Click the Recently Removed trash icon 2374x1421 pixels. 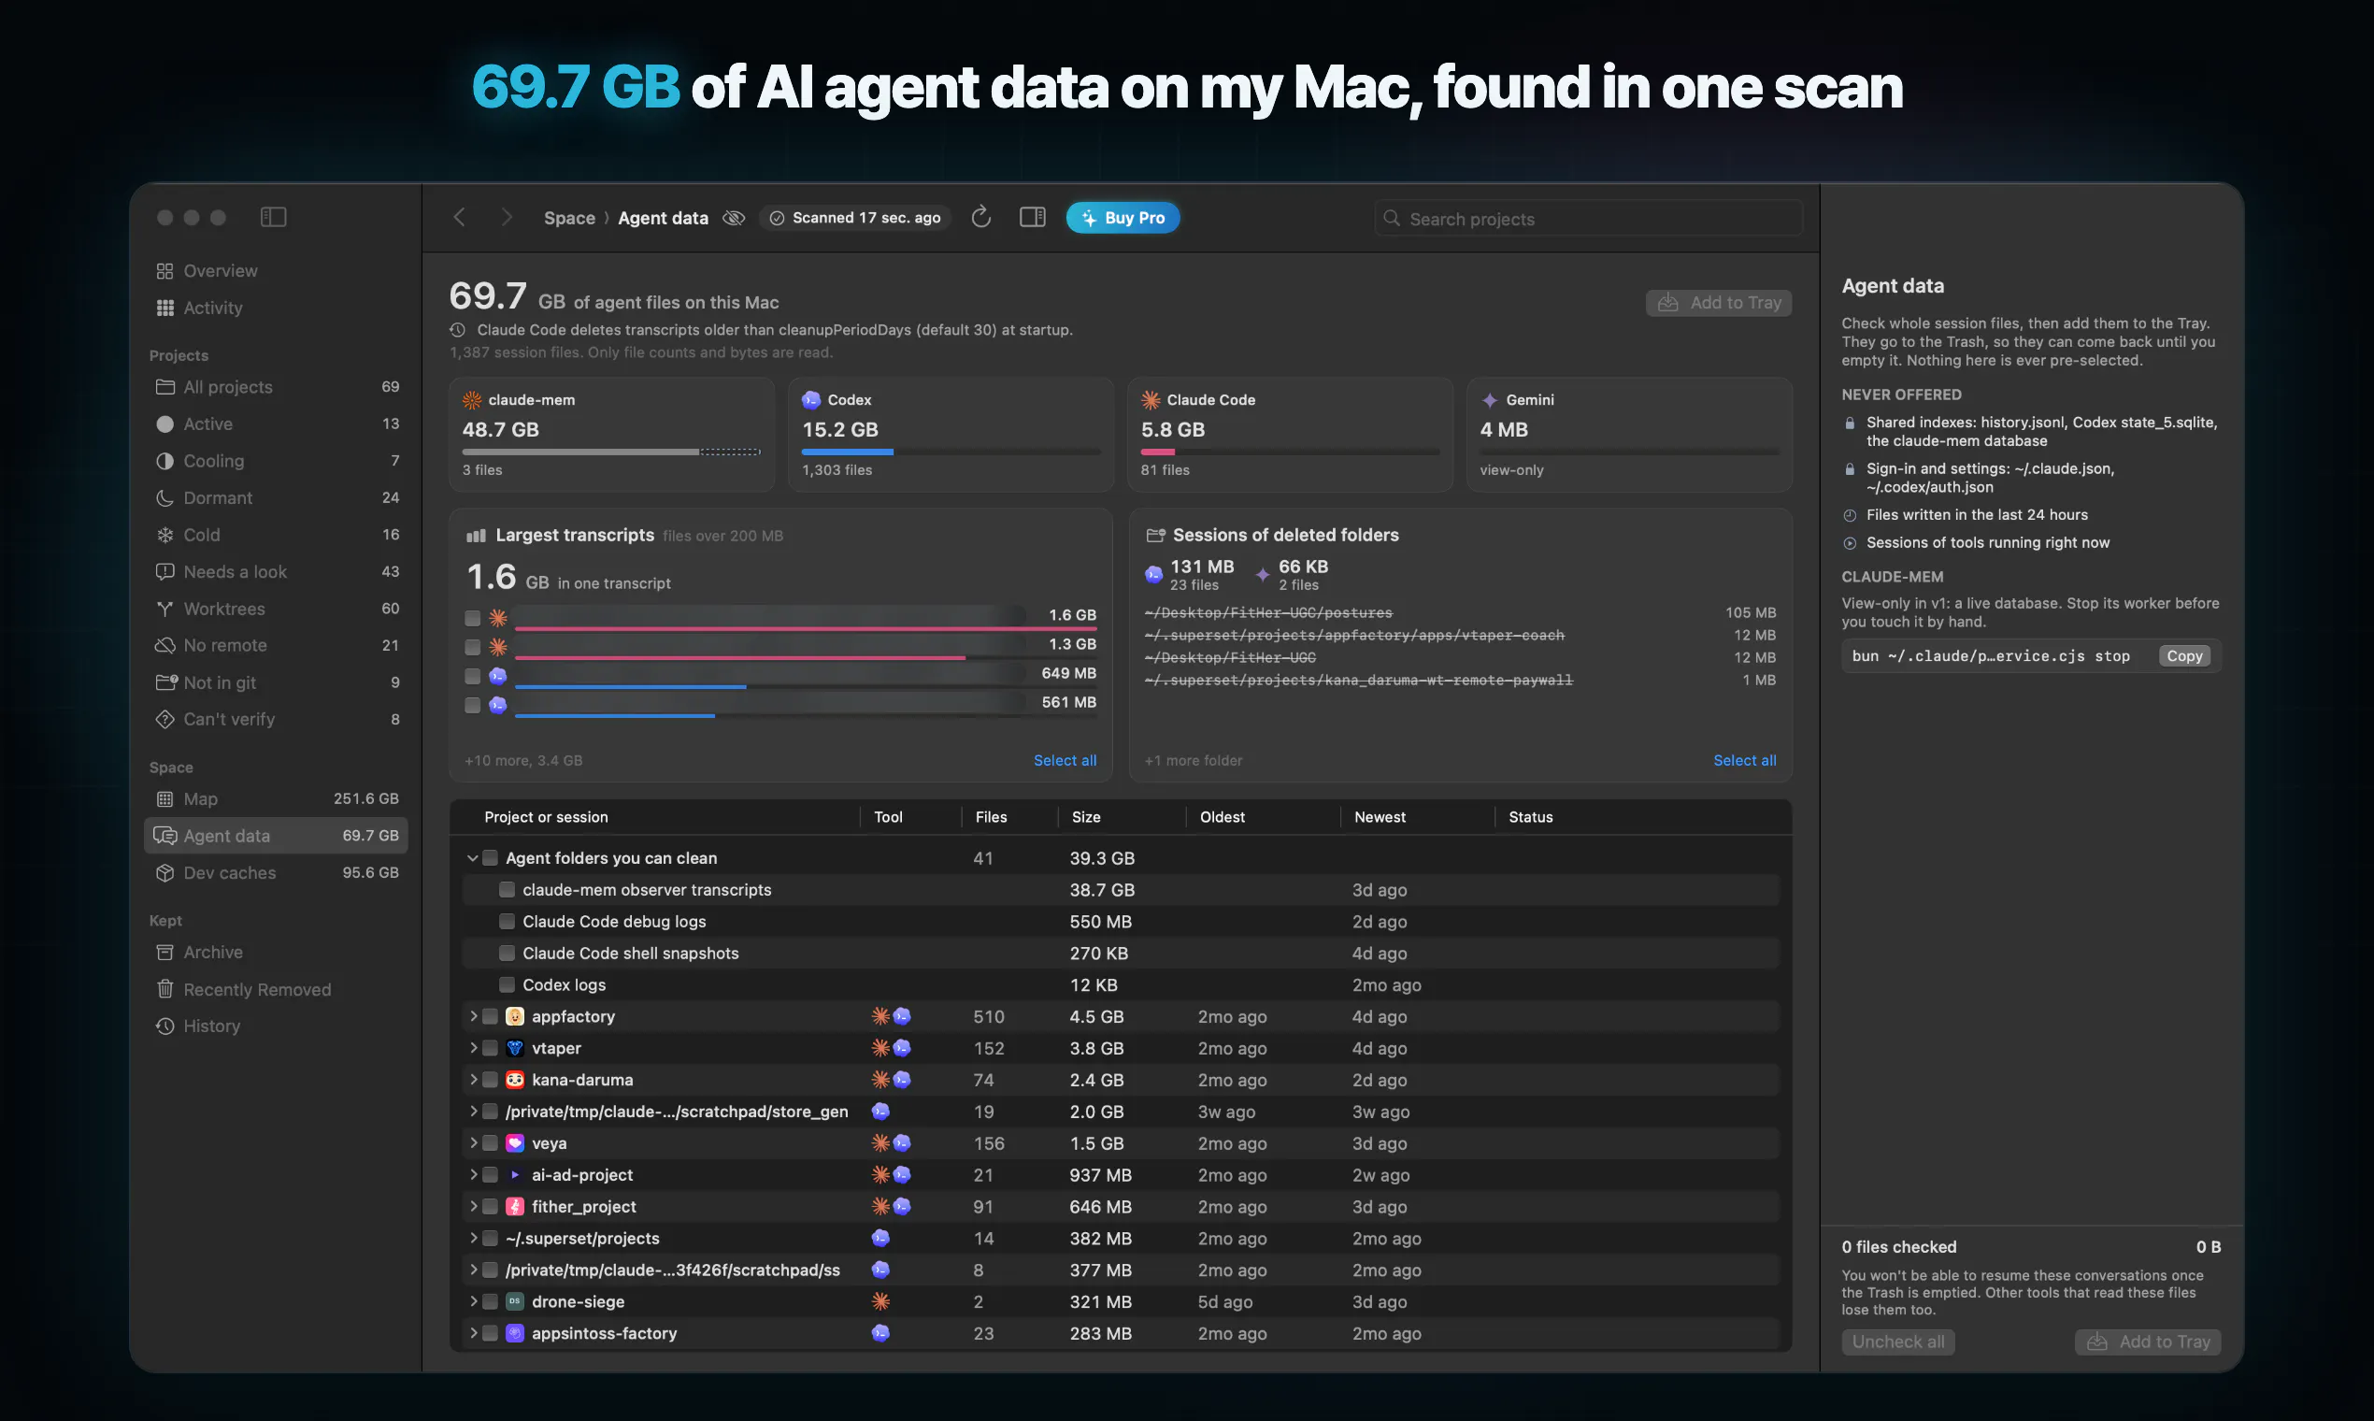(164, 989)
